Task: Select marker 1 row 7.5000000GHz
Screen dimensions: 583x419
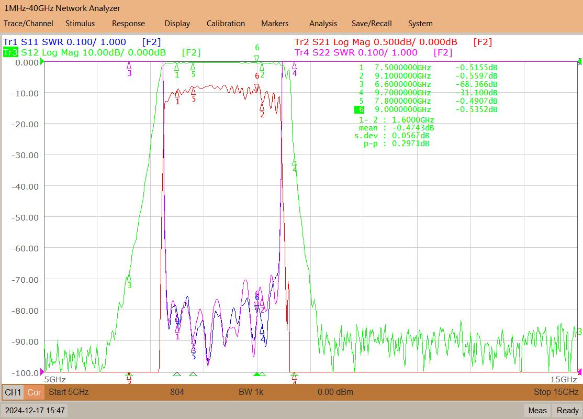Action: 428,68
